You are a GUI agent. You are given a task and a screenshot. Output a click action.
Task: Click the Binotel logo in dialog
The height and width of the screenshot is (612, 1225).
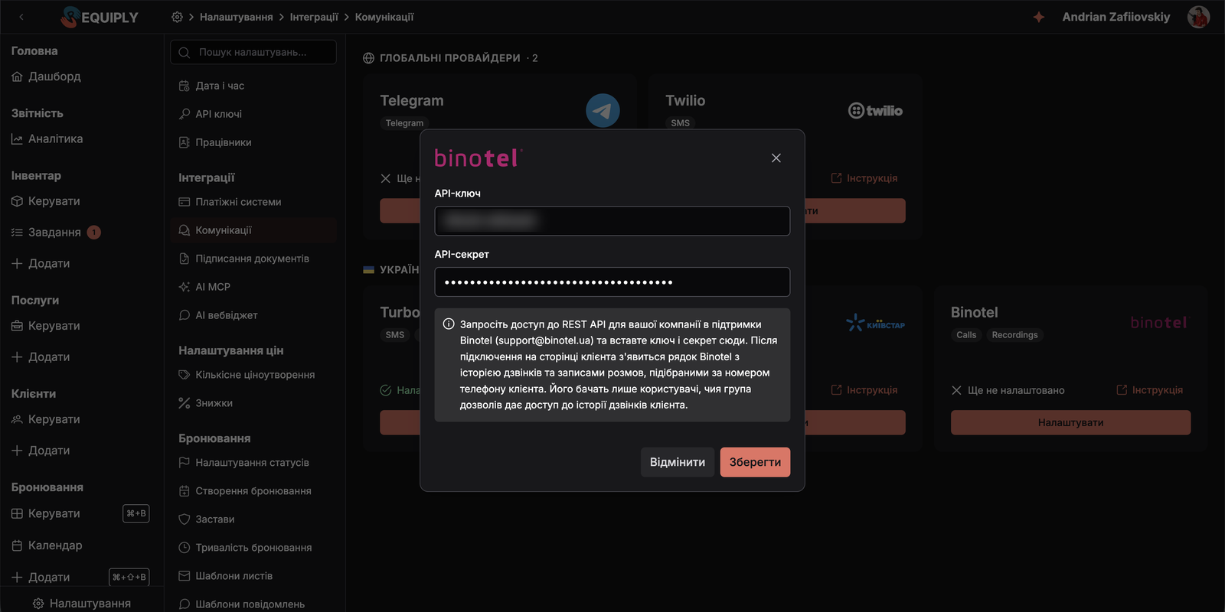pos(478,158)
